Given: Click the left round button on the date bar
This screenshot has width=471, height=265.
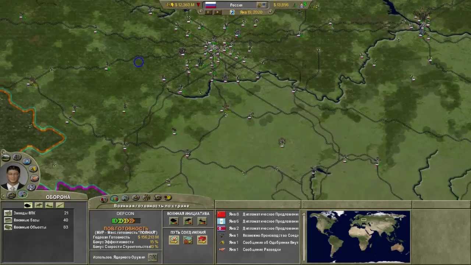Looking at the screenshot, I should pos(201,12).
